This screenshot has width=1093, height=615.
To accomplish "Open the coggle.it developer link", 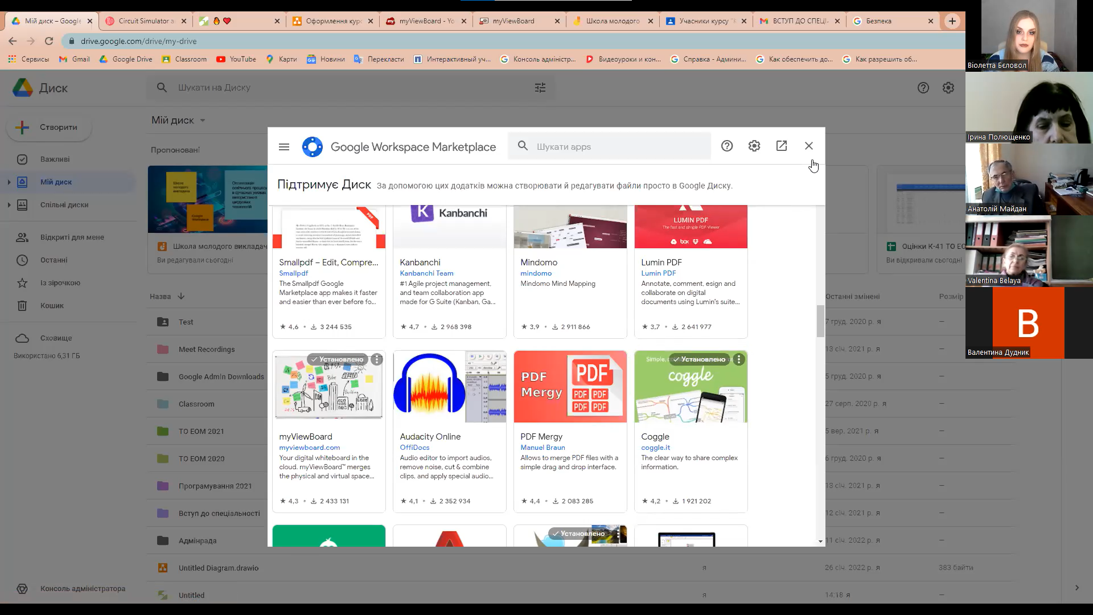I will click(655, 448).
